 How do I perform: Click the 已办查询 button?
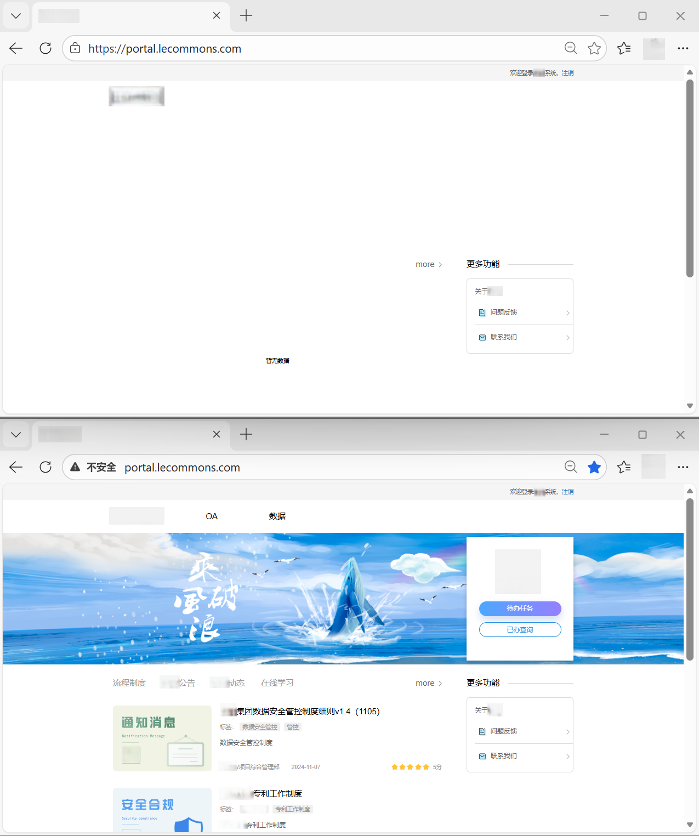coord(520,629)
